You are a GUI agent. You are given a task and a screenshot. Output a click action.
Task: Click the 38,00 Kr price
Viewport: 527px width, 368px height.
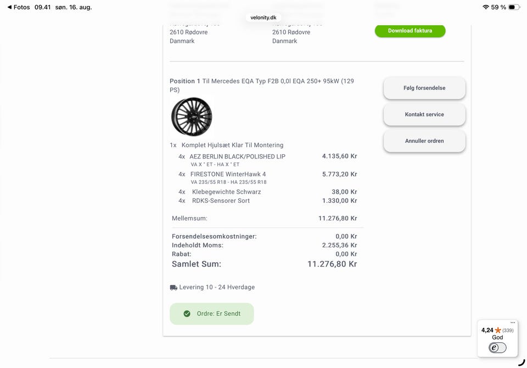coord(344,192)
